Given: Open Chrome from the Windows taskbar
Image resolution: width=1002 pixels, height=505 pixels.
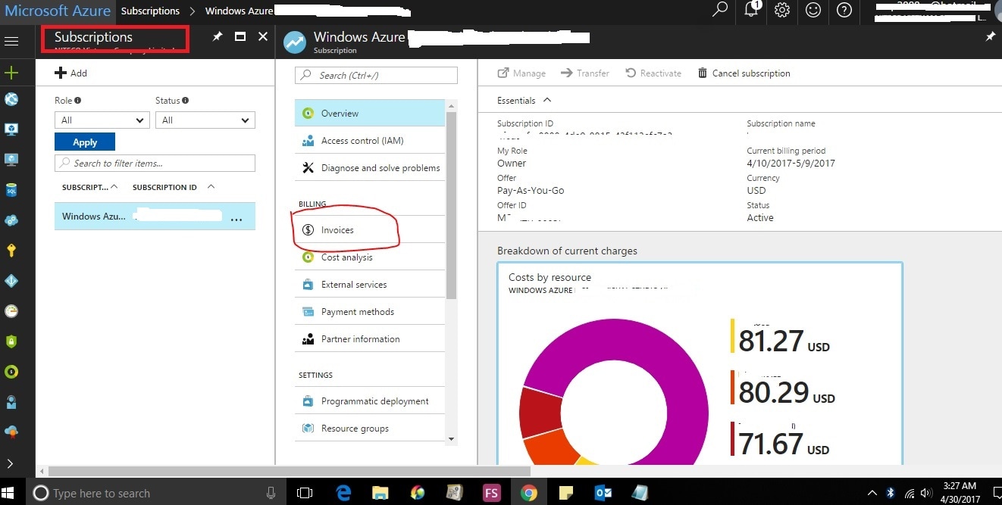Looking at the screenshot, I should (529, 492).
